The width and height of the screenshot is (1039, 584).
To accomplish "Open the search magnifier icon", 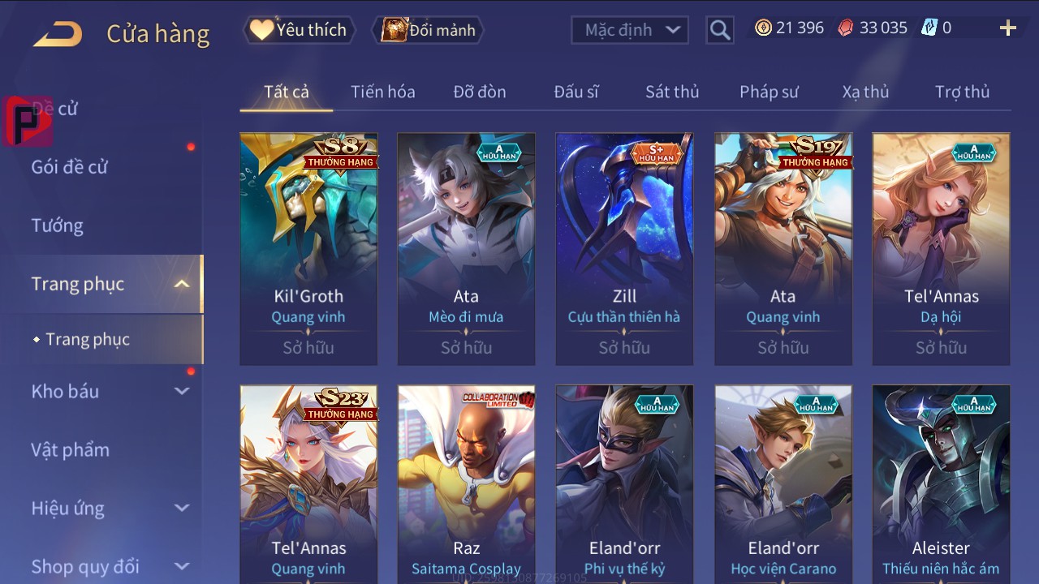I will coord(720,30).
